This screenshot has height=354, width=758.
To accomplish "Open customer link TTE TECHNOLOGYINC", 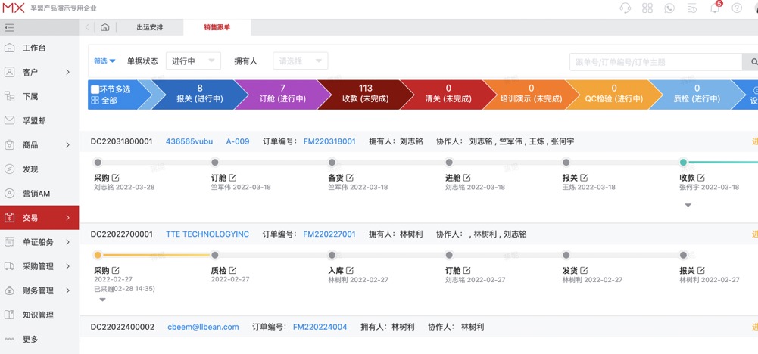I will click(x=207, y=234).
